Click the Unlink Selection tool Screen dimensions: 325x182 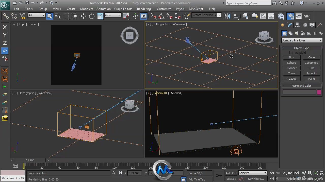(x=14, y=16)
